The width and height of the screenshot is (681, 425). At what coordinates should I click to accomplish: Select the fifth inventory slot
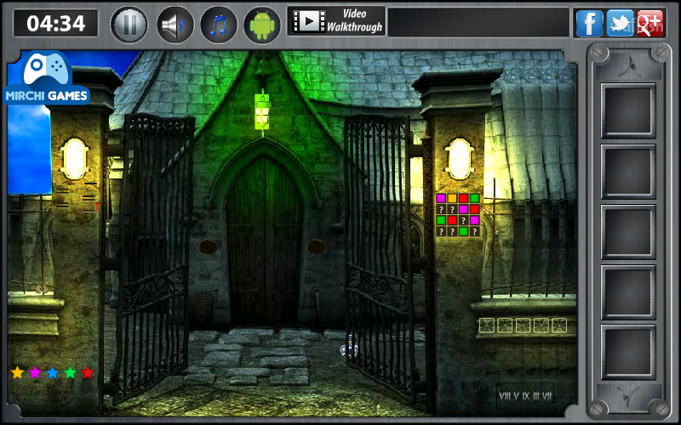(628, 352)
